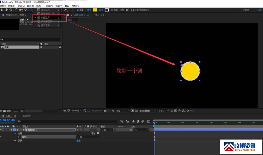
Task: Enable the 贝塞尔曲线路径 checkbox
Action: coord(132,10)
